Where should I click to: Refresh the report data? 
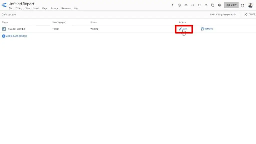point(206,5)
